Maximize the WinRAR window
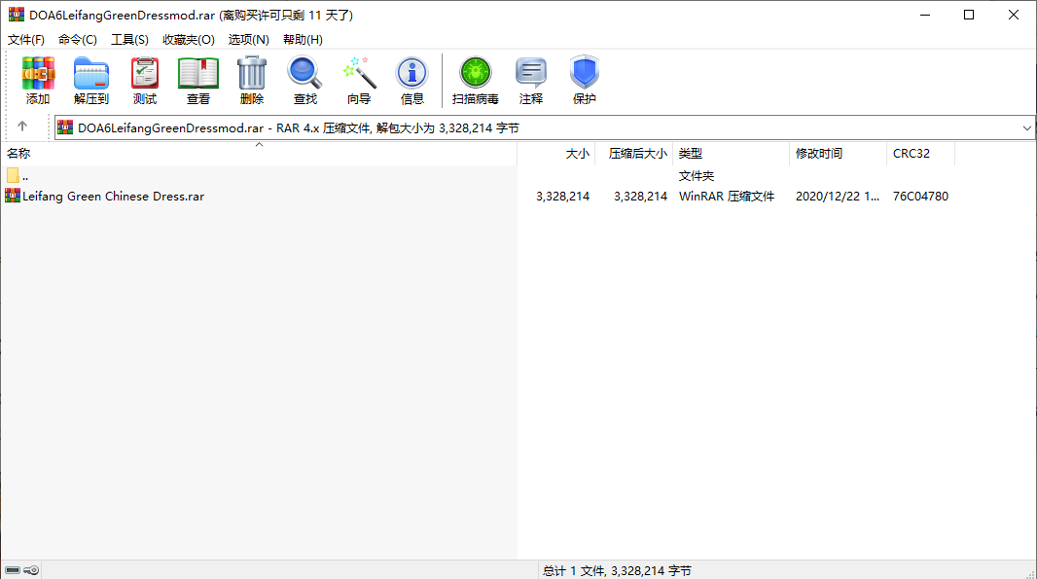The width and height of the screenshot is (1037, 579). pos(969,15)
